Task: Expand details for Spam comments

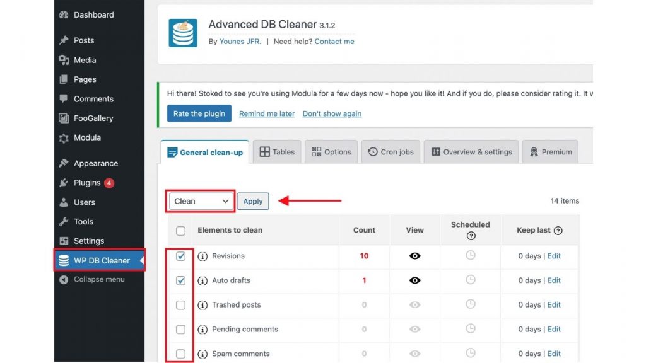Action: (x=203, y=354)
